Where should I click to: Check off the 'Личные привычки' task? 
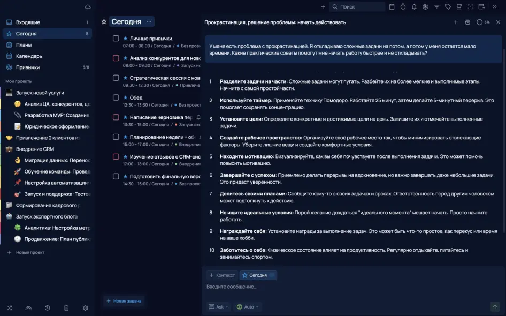(x=116, y=39)
